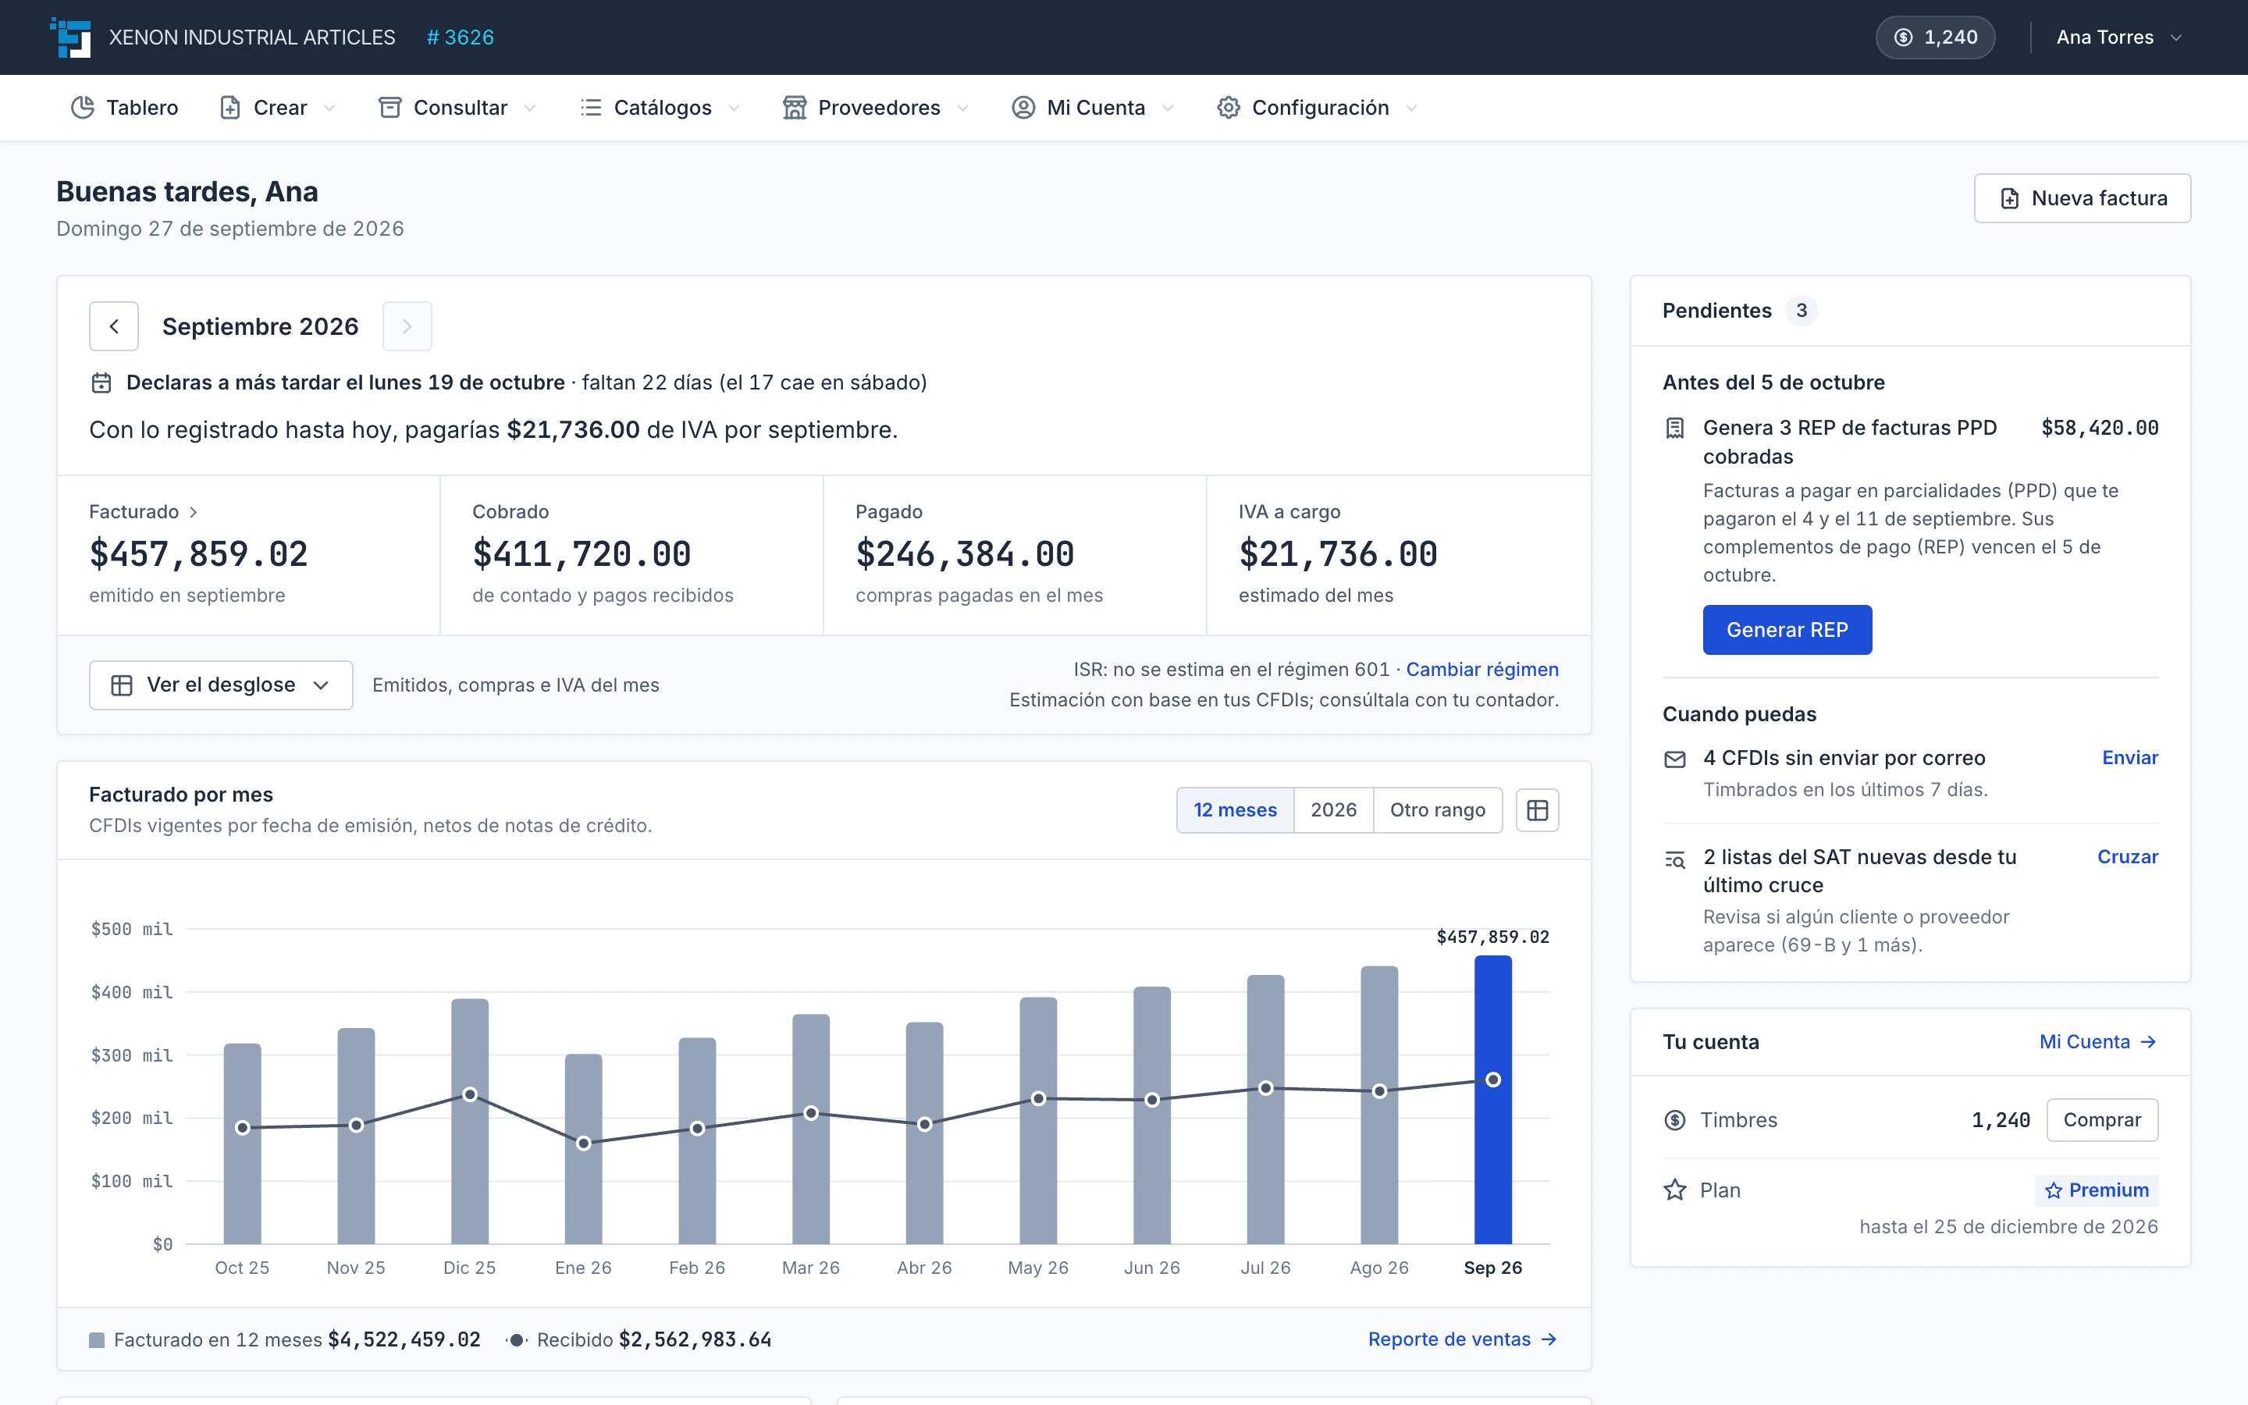Viewport: 2248px width, 1405px height.
Task: Click the Facturado legend gray swatch
Action: pyautogui.click(x=97, y=1340)
